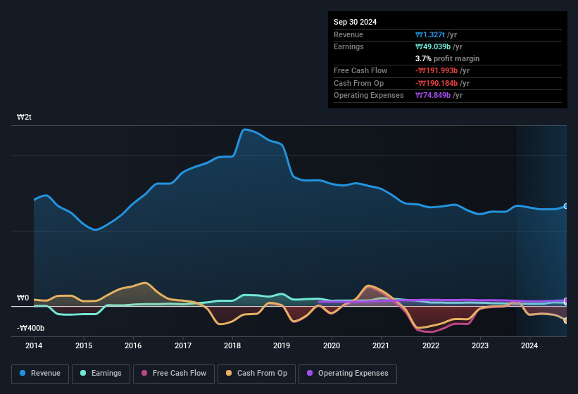Click the 2021 x-axis label
Screen dimensions: 578x394
click(x=381, y=345)
